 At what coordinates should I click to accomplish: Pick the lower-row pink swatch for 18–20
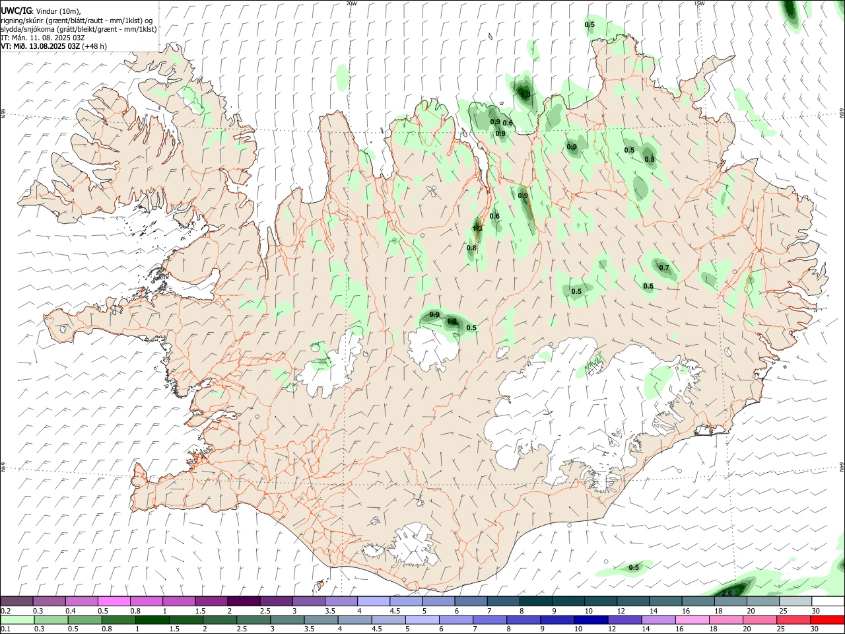[726, 619]
